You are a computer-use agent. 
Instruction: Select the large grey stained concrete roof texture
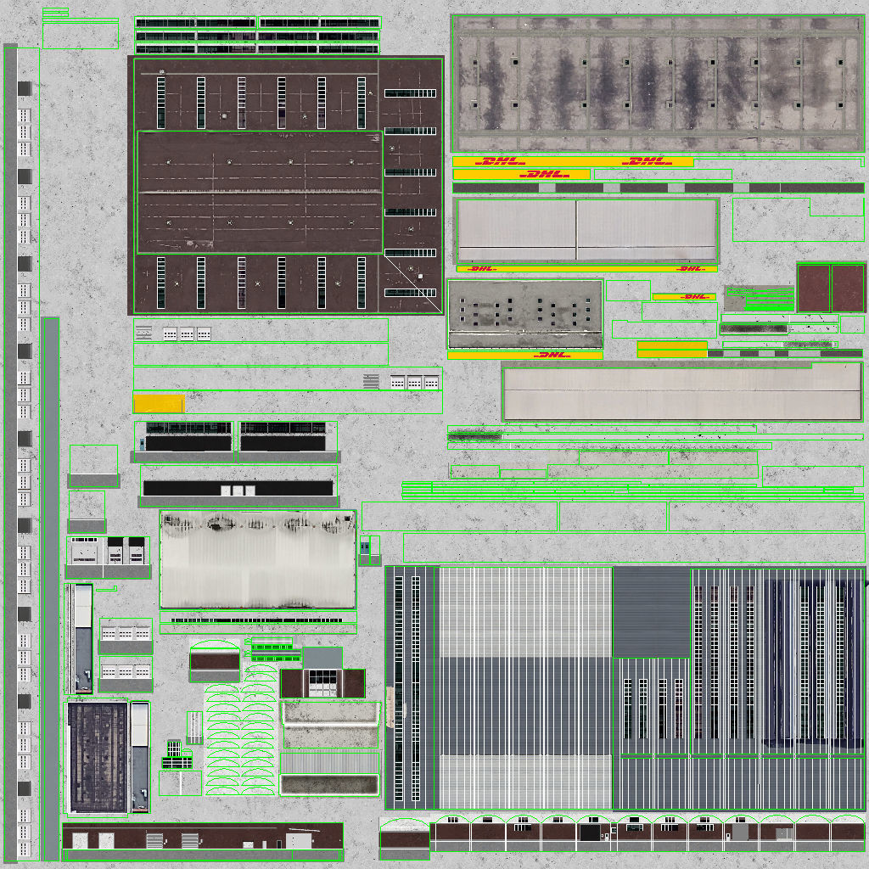coord(658,84)
